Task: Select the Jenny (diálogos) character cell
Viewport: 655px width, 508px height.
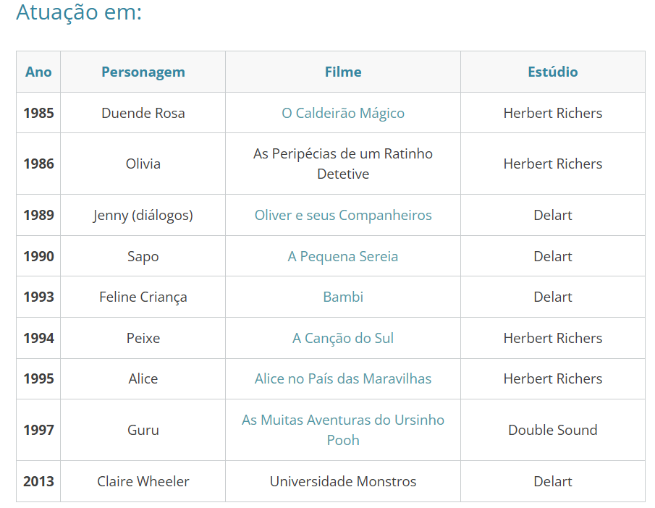Action: click(143, 215)
